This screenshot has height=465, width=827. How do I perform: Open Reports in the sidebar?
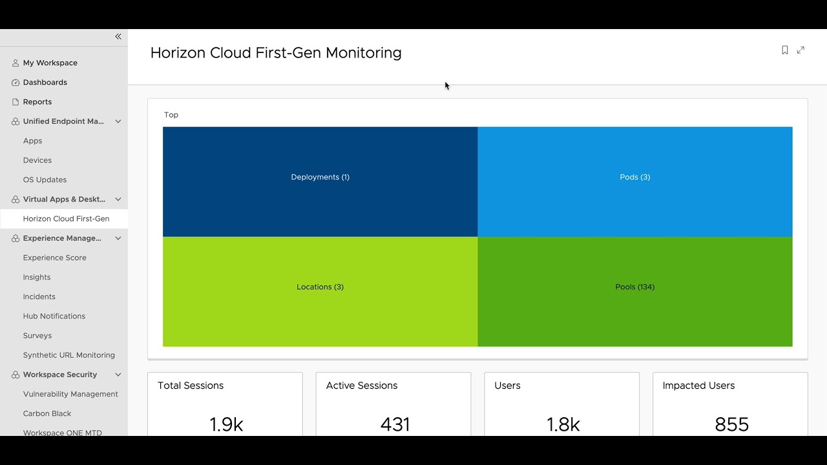[x=37, y=101]
